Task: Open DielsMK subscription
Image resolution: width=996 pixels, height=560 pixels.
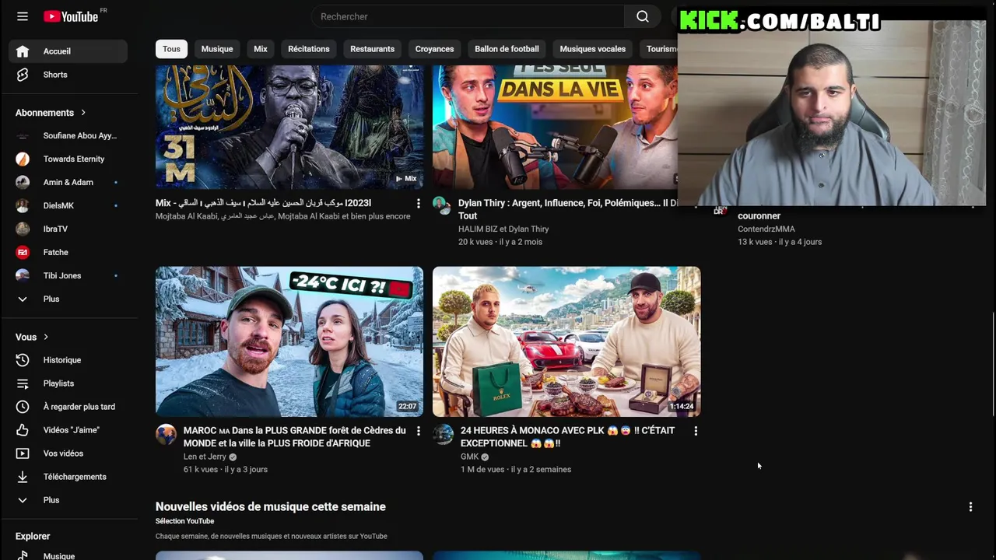Action: [68, 205]
